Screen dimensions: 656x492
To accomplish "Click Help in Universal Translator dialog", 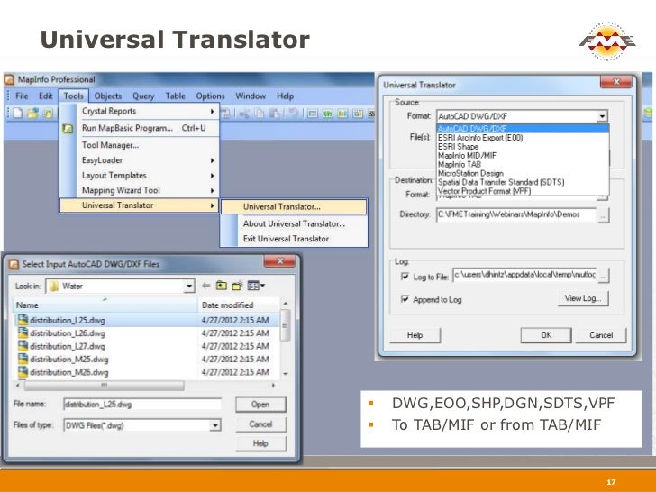I will pyautogui.click(x=415, y=335).
